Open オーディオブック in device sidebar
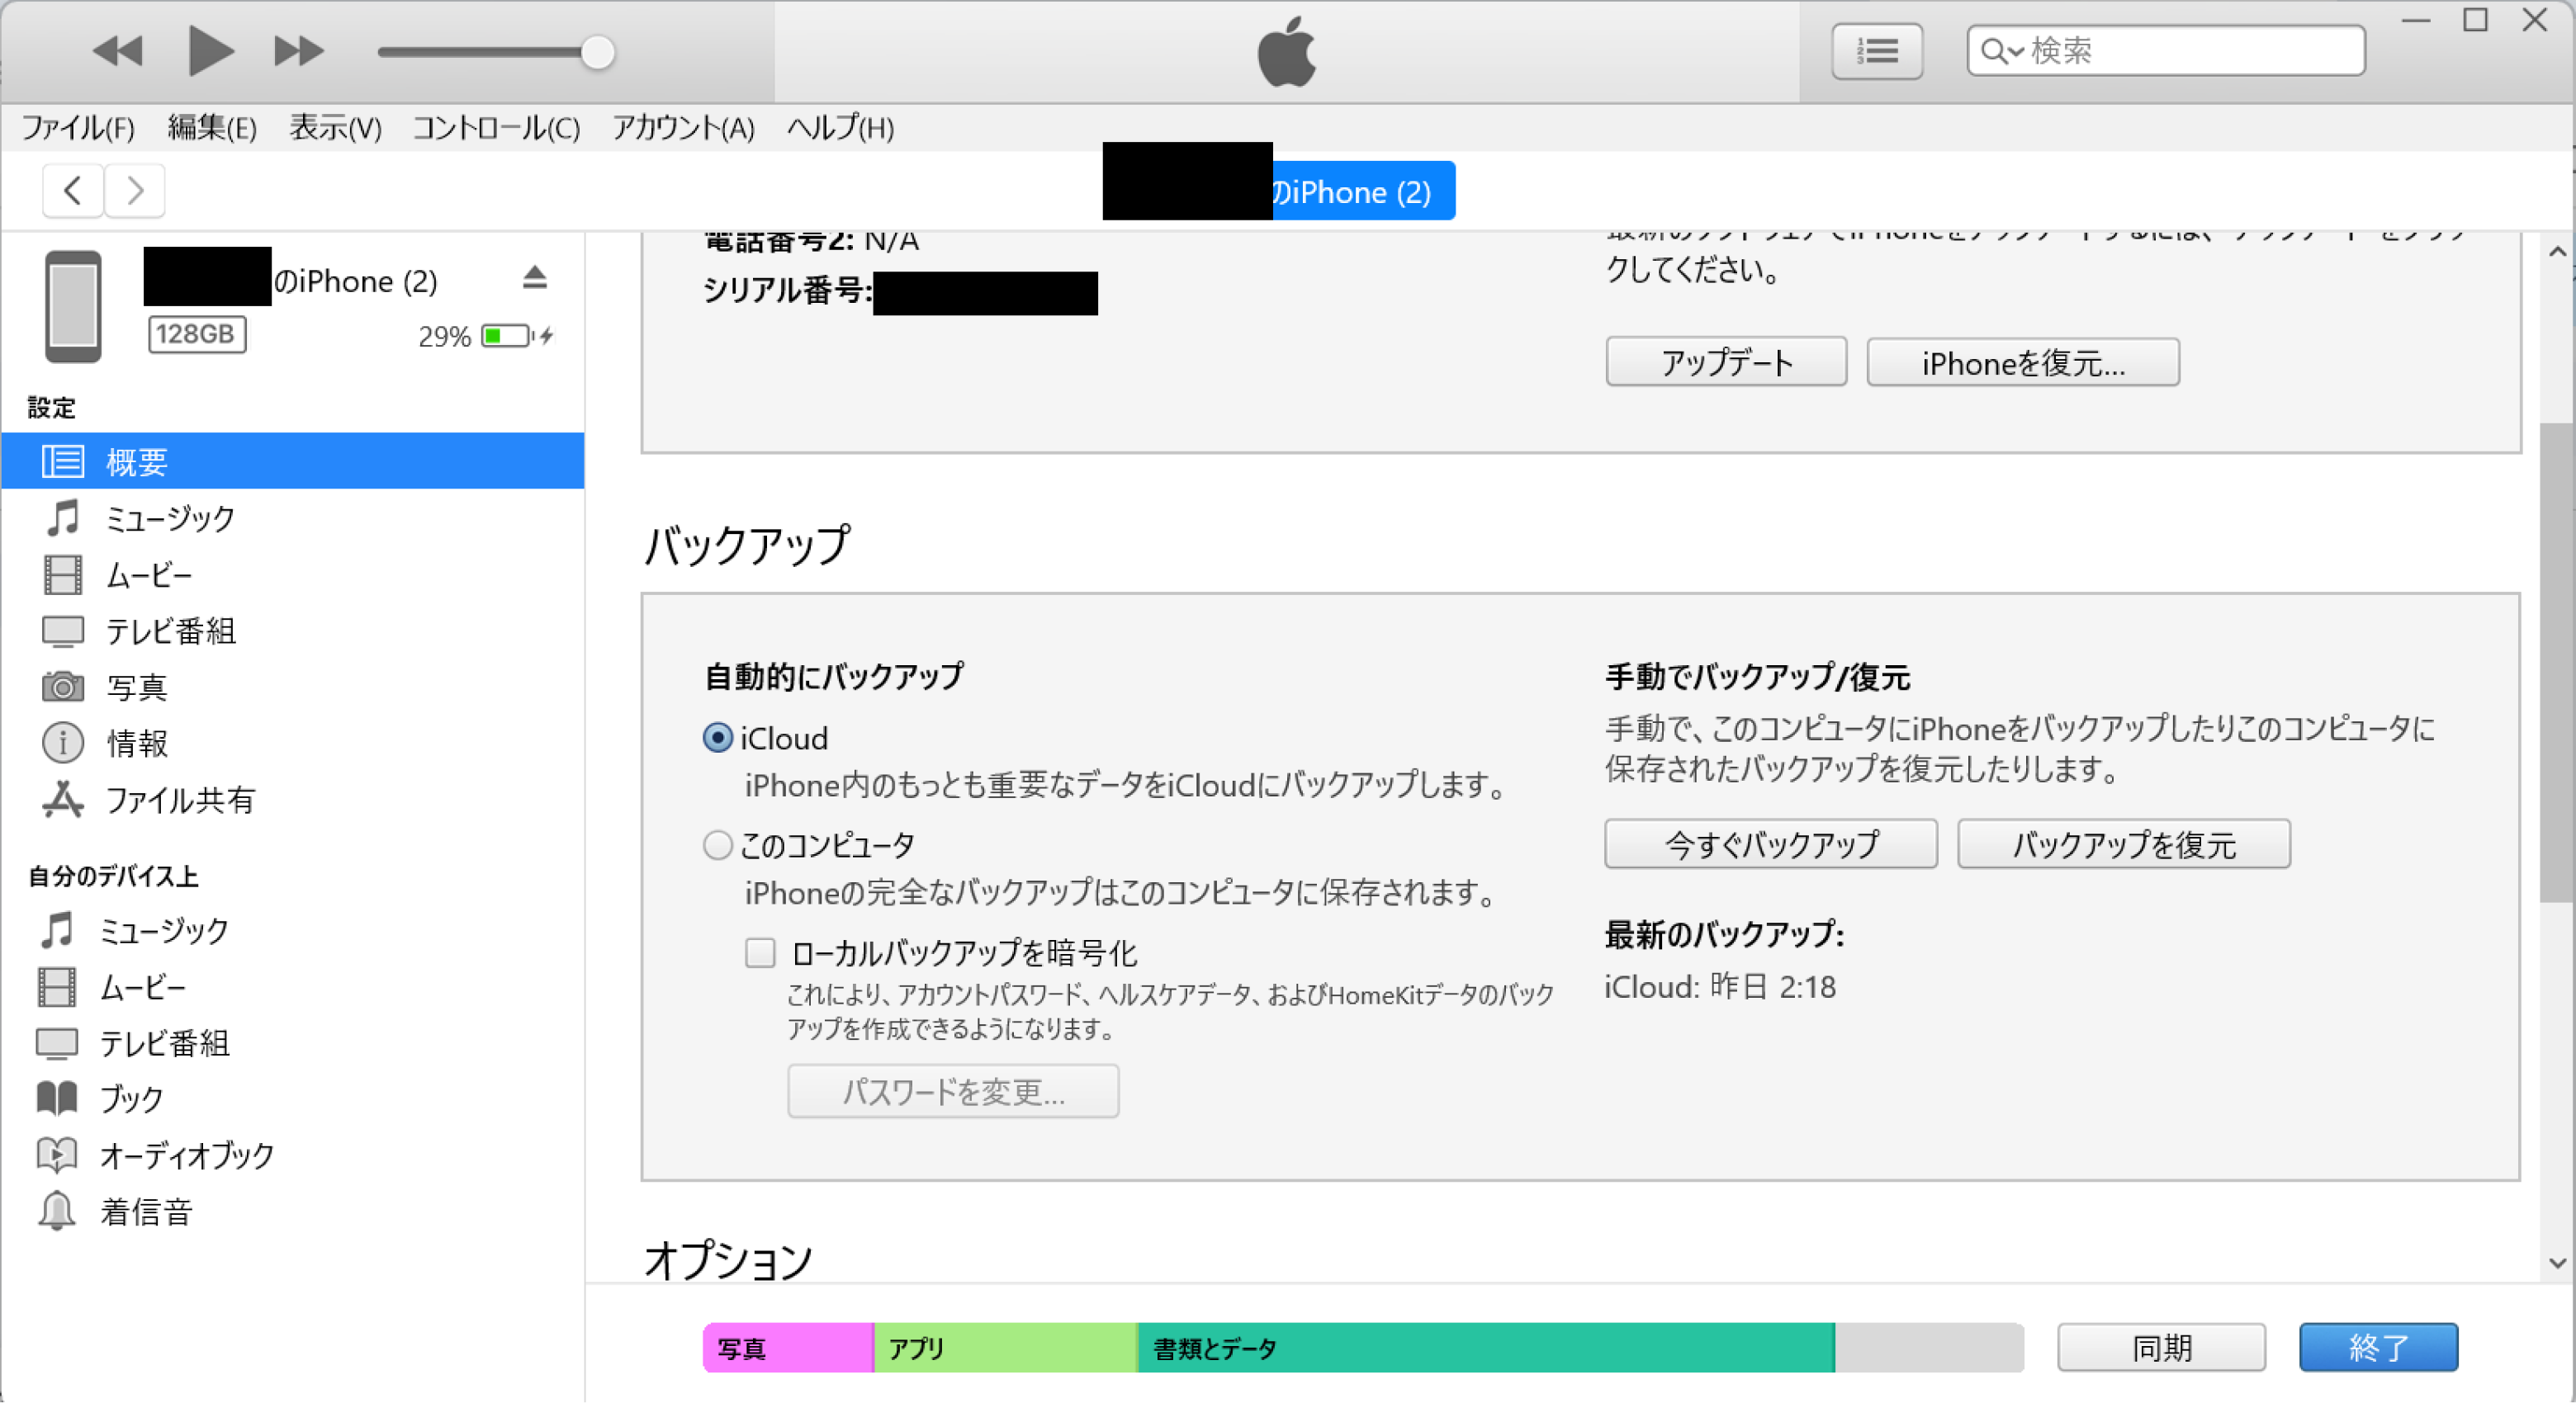The width and height of the screenshot is (2576, 1403). 292,1155
